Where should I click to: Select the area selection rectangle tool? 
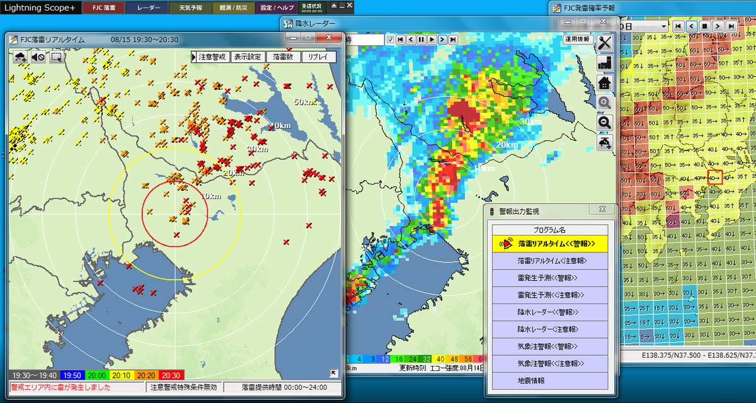[56, 57]
